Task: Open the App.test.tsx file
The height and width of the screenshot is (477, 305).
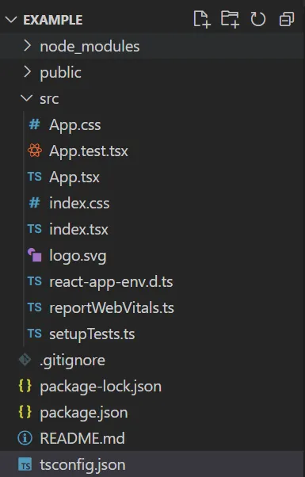Action: click(89, 151)
